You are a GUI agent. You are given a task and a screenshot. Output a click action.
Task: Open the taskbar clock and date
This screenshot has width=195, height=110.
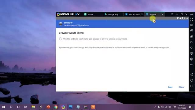pos(182,107)
